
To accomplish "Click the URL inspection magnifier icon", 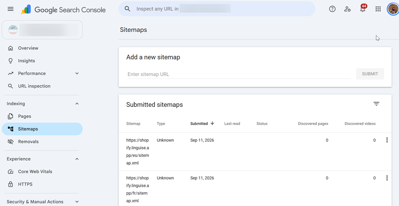I will pos(10,86).
